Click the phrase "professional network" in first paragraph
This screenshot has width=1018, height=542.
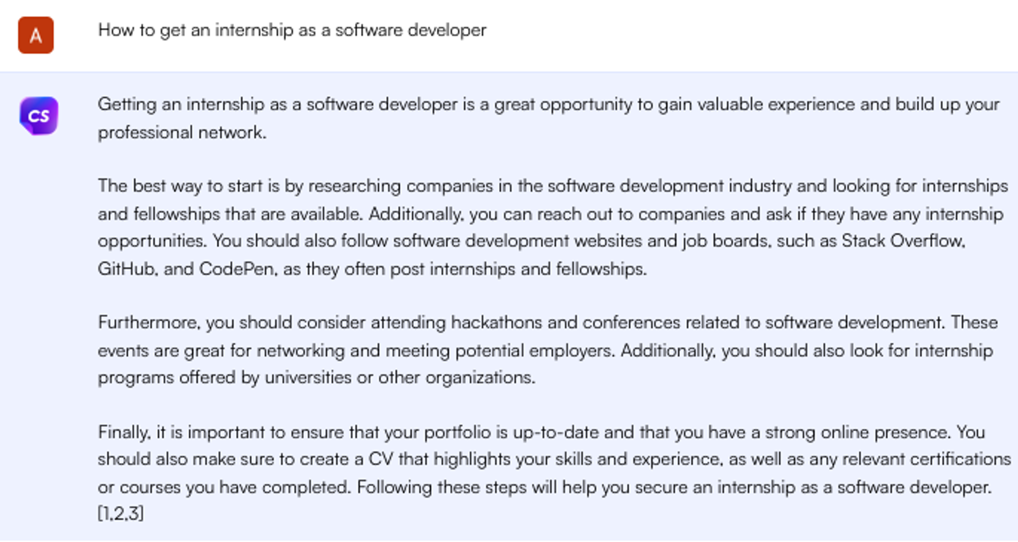[181, 133]
